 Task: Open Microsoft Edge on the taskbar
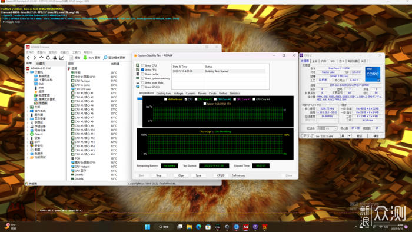[x=199, y=227]
